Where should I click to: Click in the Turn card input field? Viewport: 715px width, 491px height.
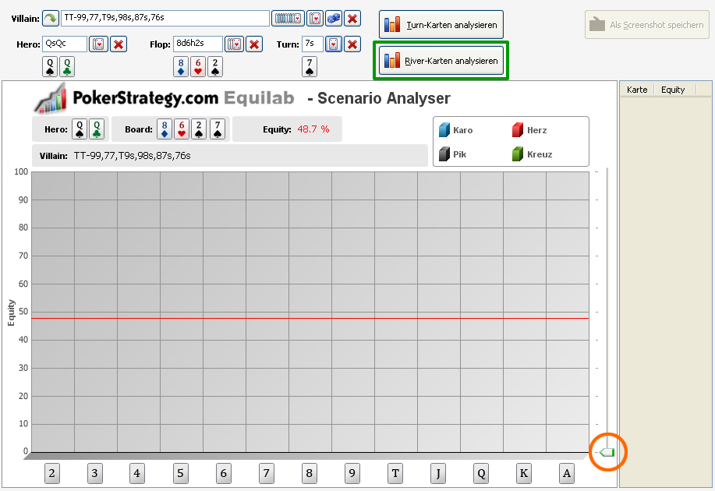313,44
